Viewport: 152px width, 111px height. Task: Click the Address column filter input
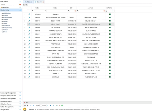pos(91,11)
